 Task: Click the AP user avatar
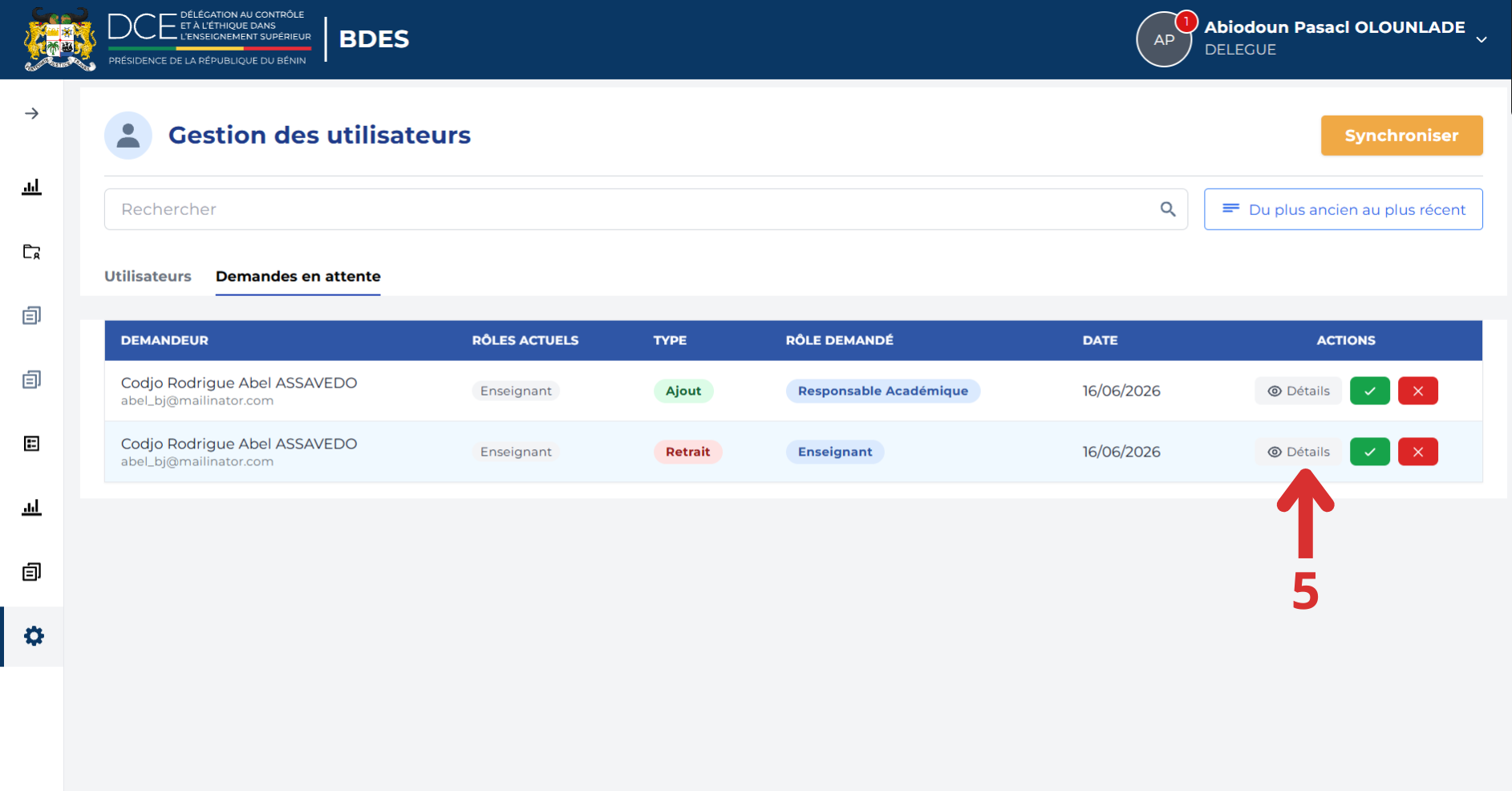(1164, 39)
